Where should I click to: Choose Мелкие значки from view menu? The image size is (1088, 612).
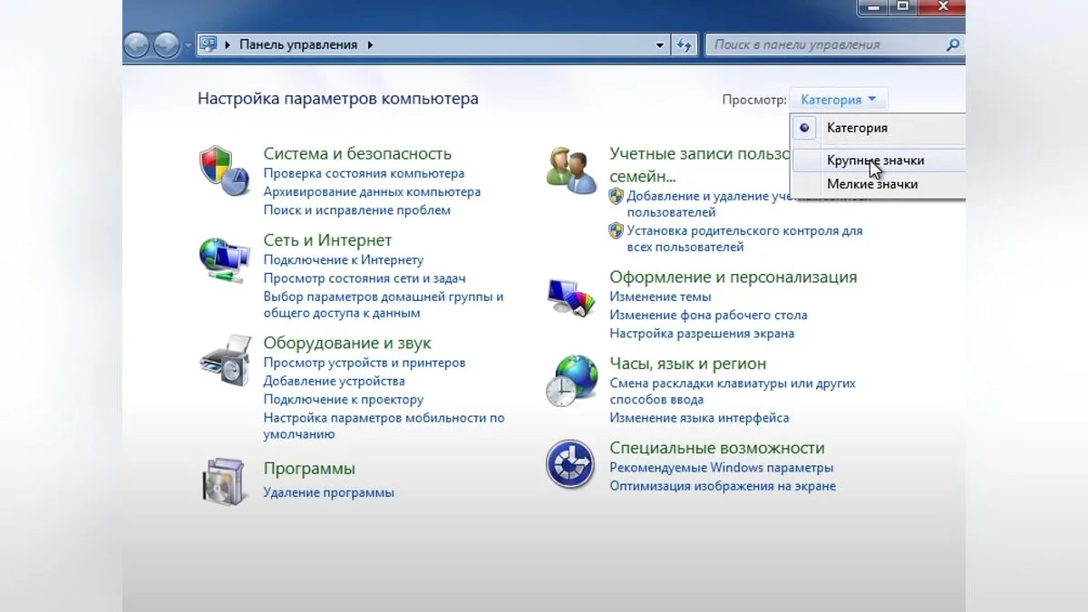click(871, 184)
